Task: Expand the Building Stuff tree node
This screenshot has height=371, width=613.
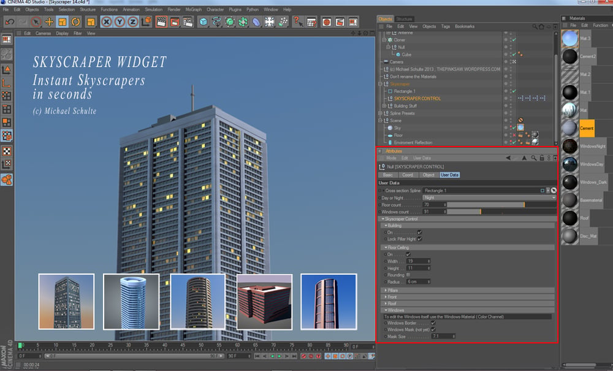Action: [x=384, y=106]
